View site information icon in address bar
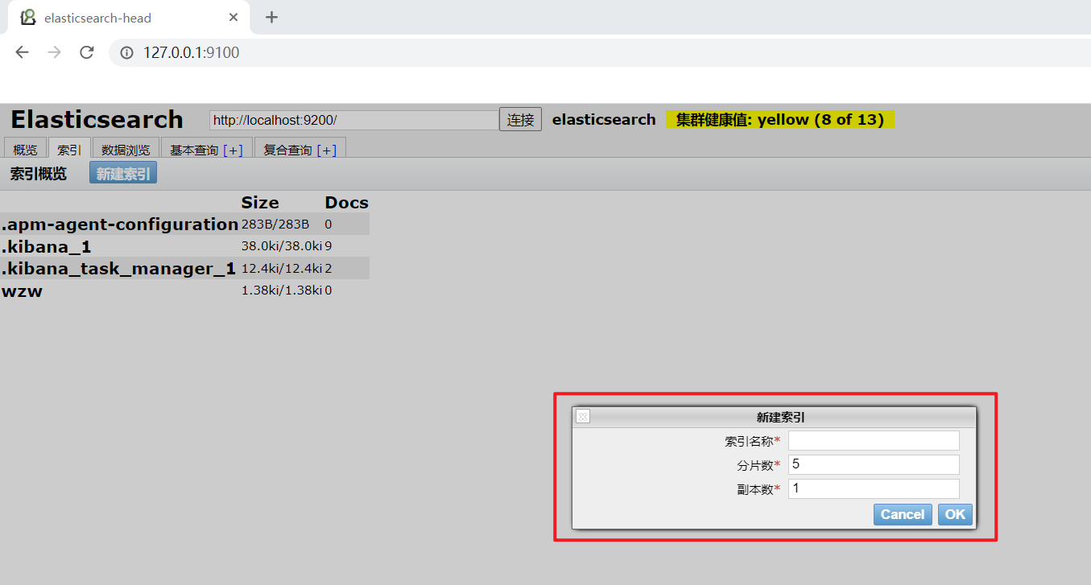Screen dimensions: 1091x585 126,53
